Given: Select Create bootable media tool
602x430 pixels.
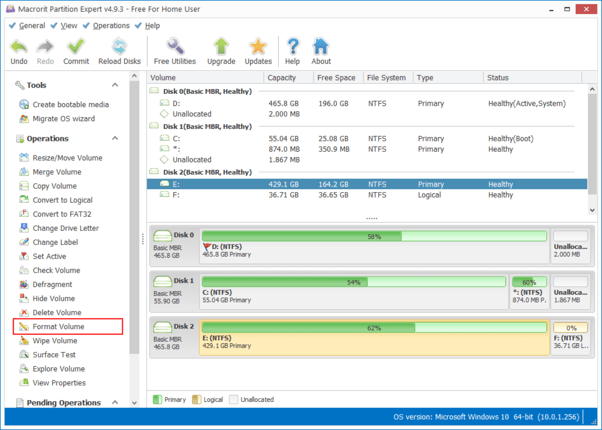Looking at the screenshot, I should (70, 104).
